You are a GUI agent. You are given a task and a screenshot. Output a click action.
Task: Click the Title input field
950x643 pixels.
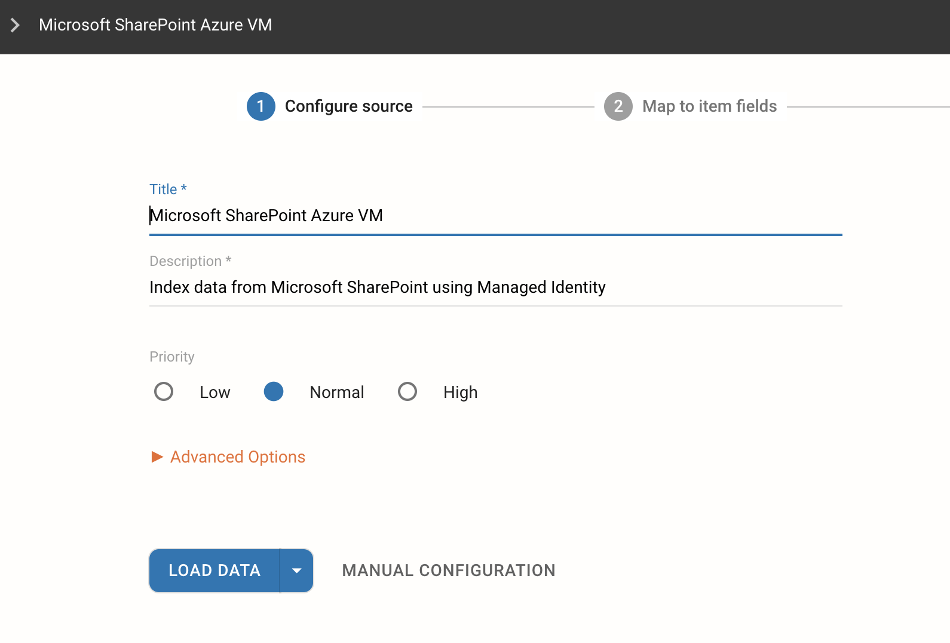496,216
